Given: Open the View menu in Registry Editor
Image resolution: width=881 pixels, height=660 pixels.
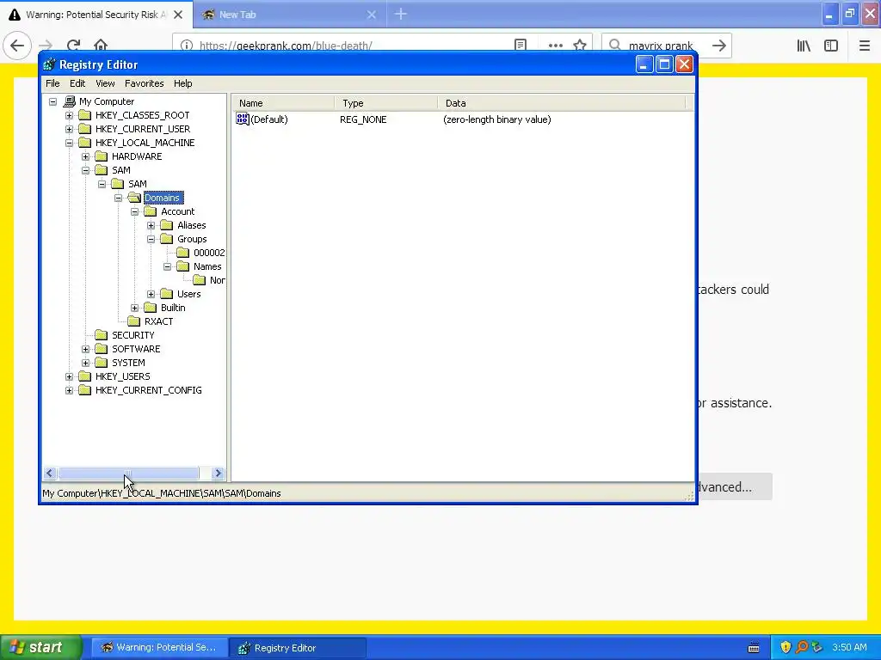Looking at the screenshot, I should 105,83.
